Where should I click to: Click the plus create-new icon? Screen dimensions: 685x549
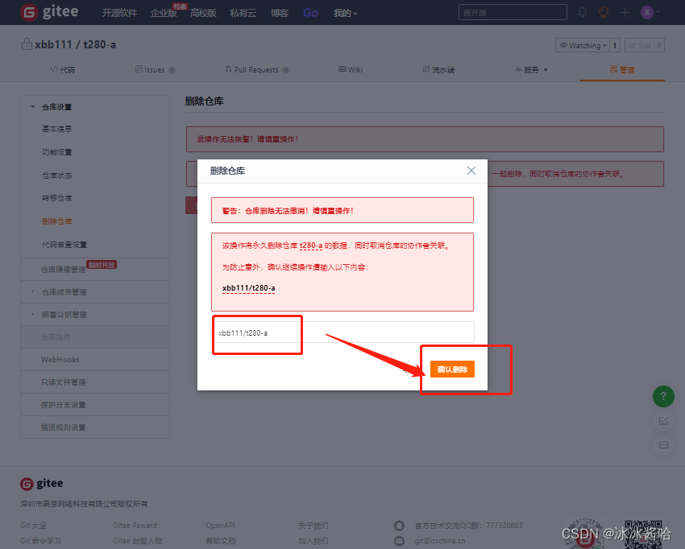tap(625, 12)
